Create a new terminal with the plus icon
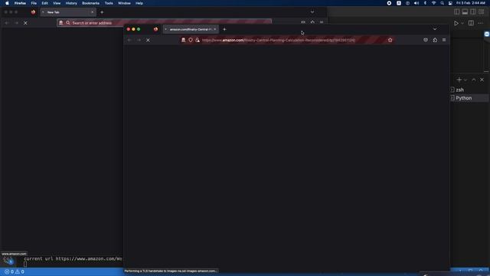The width and height of the screenshot is (490, 276). (459, 80)
